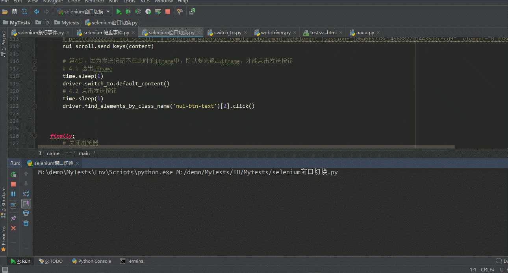Image resolution: width=508 pixels, height=273 pixels.
Task: Start debugging with the bug icon
Action: coord(128,12)
